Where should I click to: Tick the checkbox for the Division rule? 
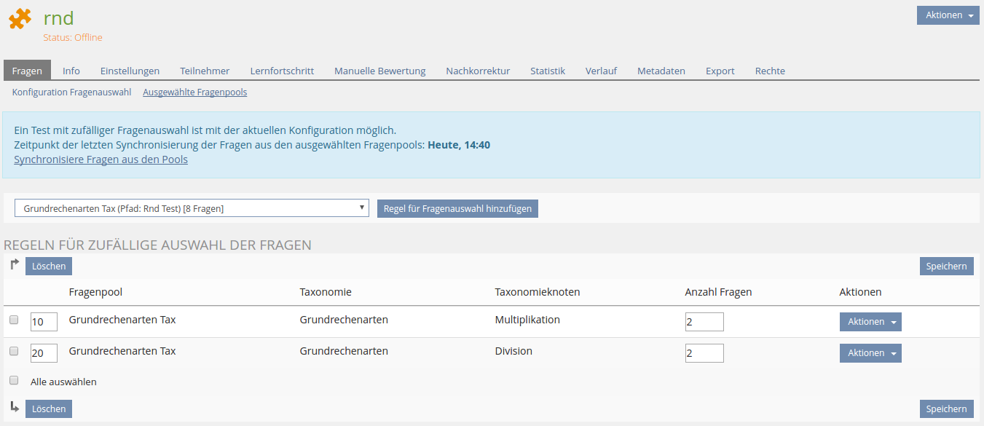click(x=14, y=351)
